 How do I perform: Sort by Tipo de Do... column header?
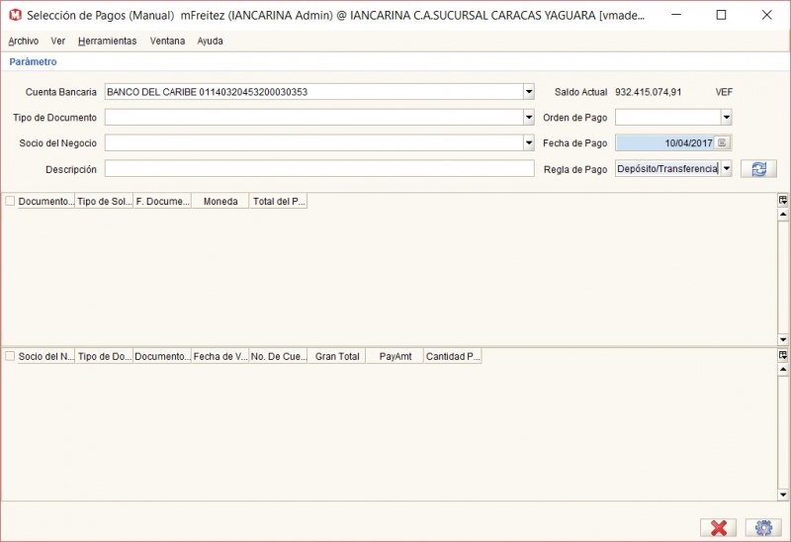[104, 356]
